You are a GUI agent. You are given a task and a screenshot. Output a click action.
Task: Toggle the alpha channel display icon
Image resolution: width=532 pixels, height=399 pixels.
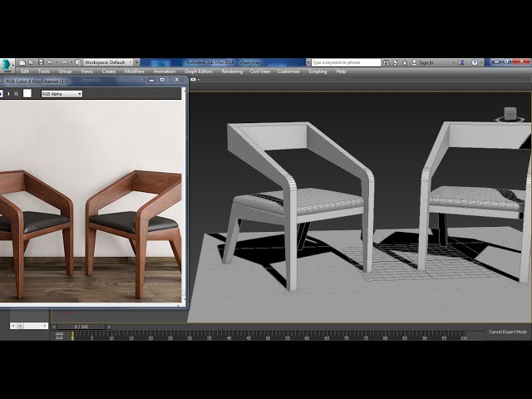(8, 94)
